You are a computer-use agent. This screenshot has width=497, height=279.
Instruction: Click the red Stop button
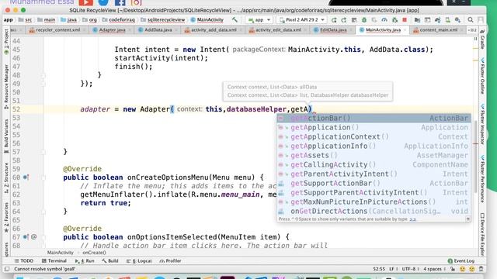point(405,20)
